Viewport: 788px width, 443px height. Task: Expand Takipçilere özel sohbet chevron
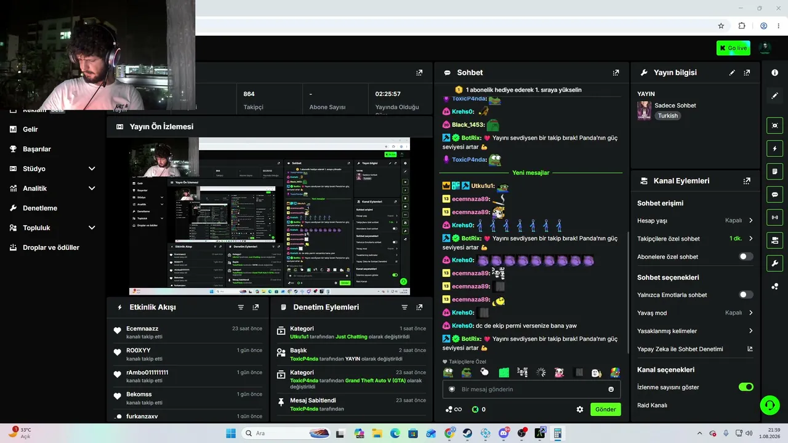pyautogui.click(x=750, y=239)
